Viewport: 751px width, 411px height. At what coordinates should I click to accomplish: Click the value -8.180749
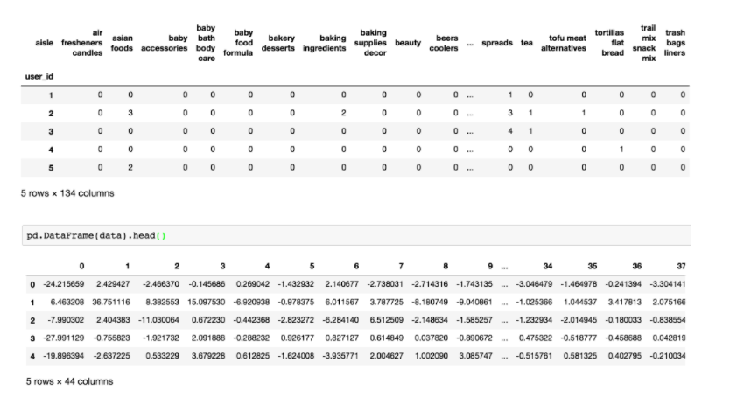tap(430, 303)
